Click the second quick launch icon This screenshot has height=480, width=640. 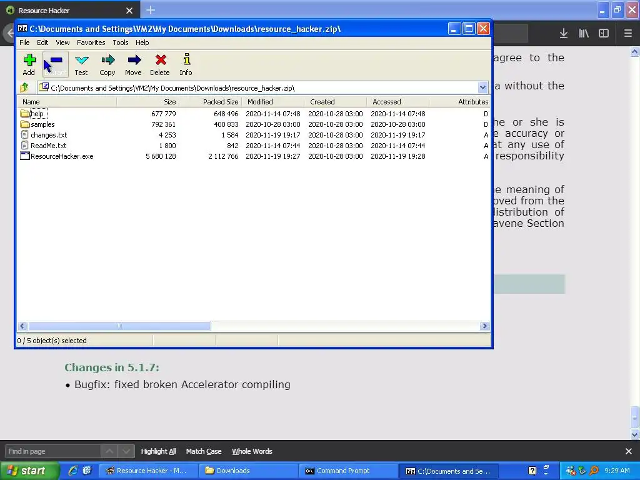click(87, 471)
